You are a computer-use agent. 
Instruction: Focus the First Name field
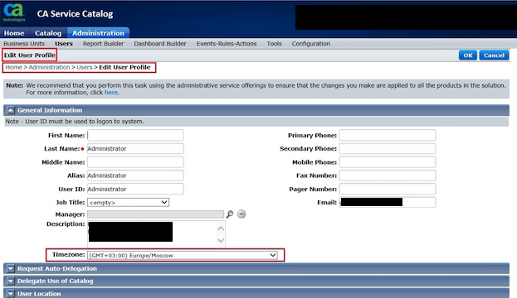[135, 135]
